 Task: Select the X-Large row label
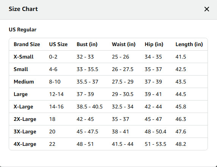tap(23, 107)
